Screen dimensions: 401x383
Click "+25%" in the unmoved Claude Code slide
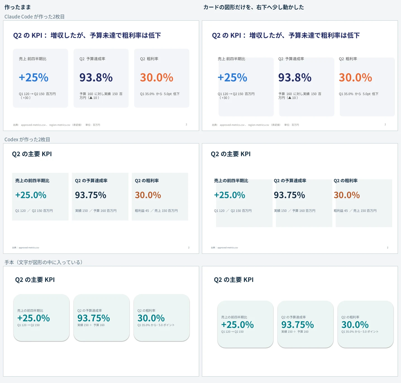pyautogui.click(x=34, y=78)
